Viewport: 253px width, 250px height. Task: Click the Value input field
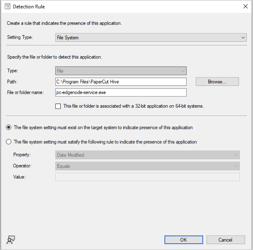147,177
